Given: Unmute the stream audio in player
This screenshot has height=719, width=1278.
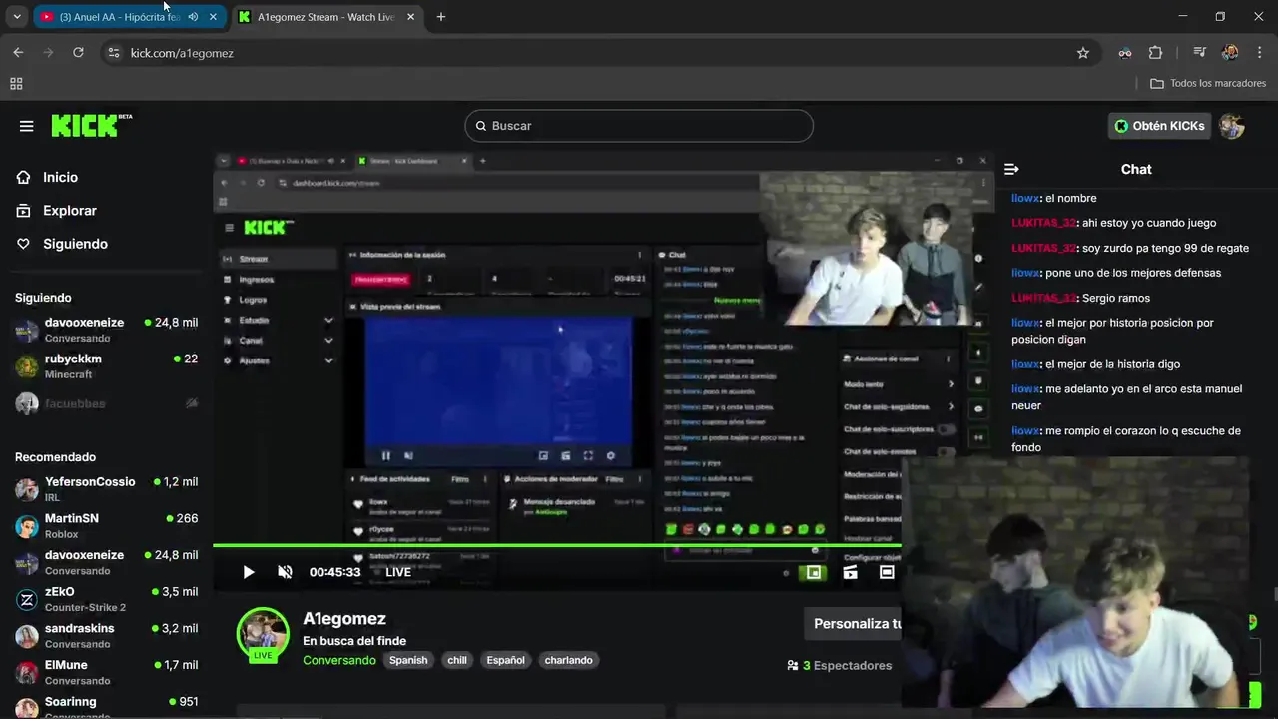Looking at the screenshot, I should 285,572.
